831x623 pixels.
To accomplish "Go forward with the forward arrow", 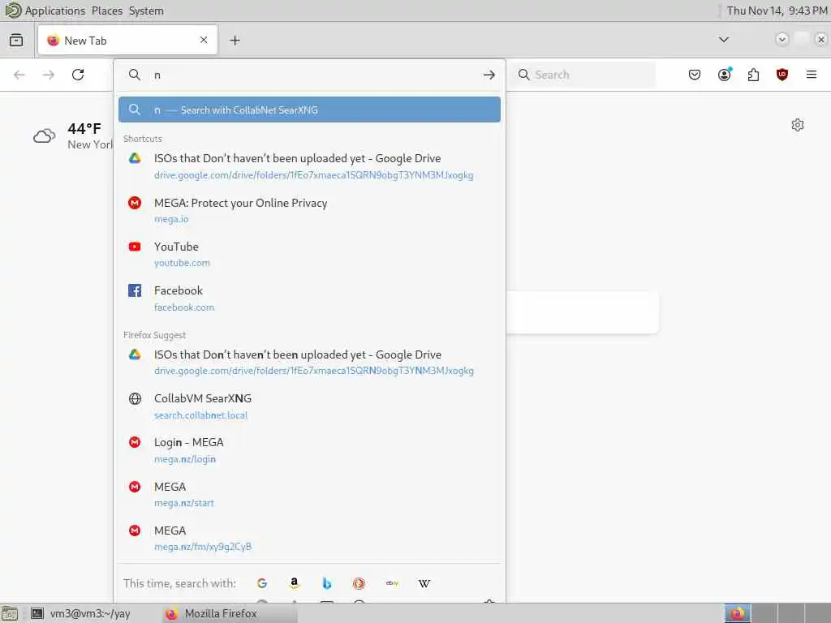I will [49, 75].
